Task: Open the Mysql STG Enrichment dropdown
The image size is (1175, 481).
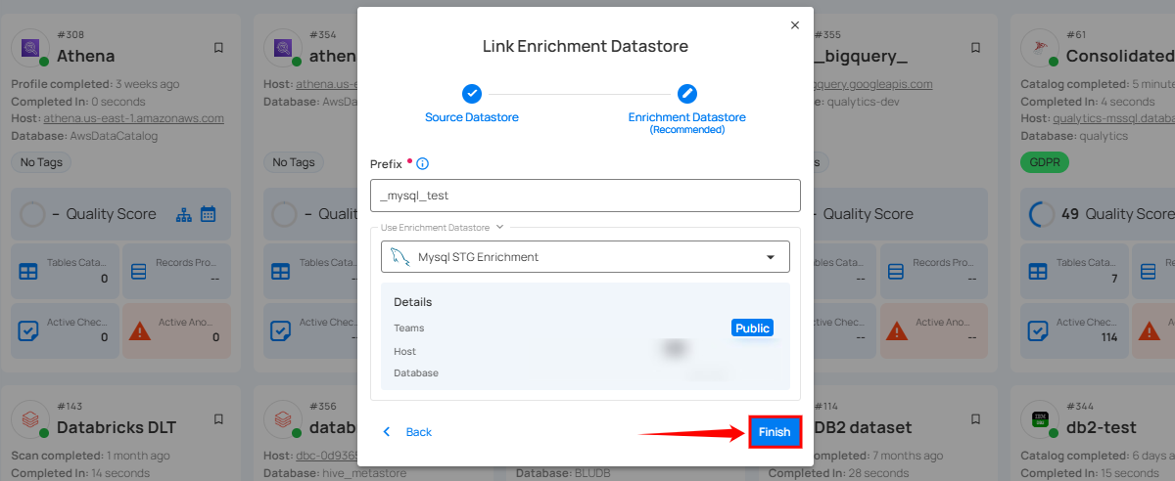Action: click(x=586, y=257)
